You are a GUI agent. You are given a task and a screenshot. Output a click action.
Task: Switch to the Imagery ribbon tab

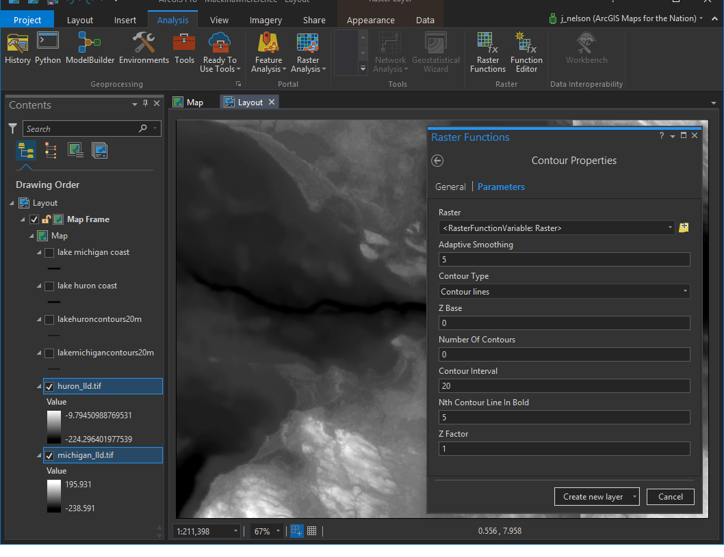(x=266, y=21)
